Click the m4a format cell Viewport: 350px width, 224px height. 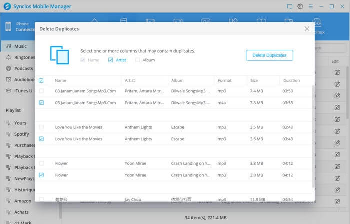(x=222, y=103)
